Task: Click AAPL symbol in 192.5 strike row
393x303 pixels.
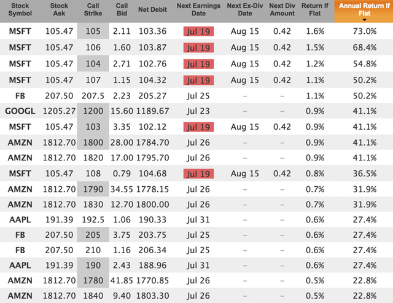Action: pos(20,220)
